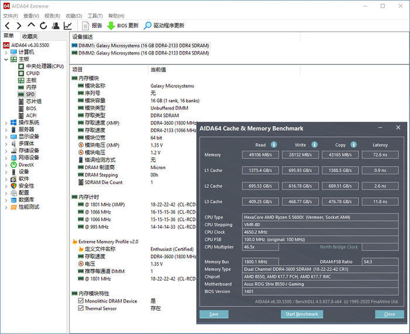The height and width of the screenshot is (334, 410).
Task: Select DIMM2 Galaxy Microsystems device row
Action: coord(141,53)
